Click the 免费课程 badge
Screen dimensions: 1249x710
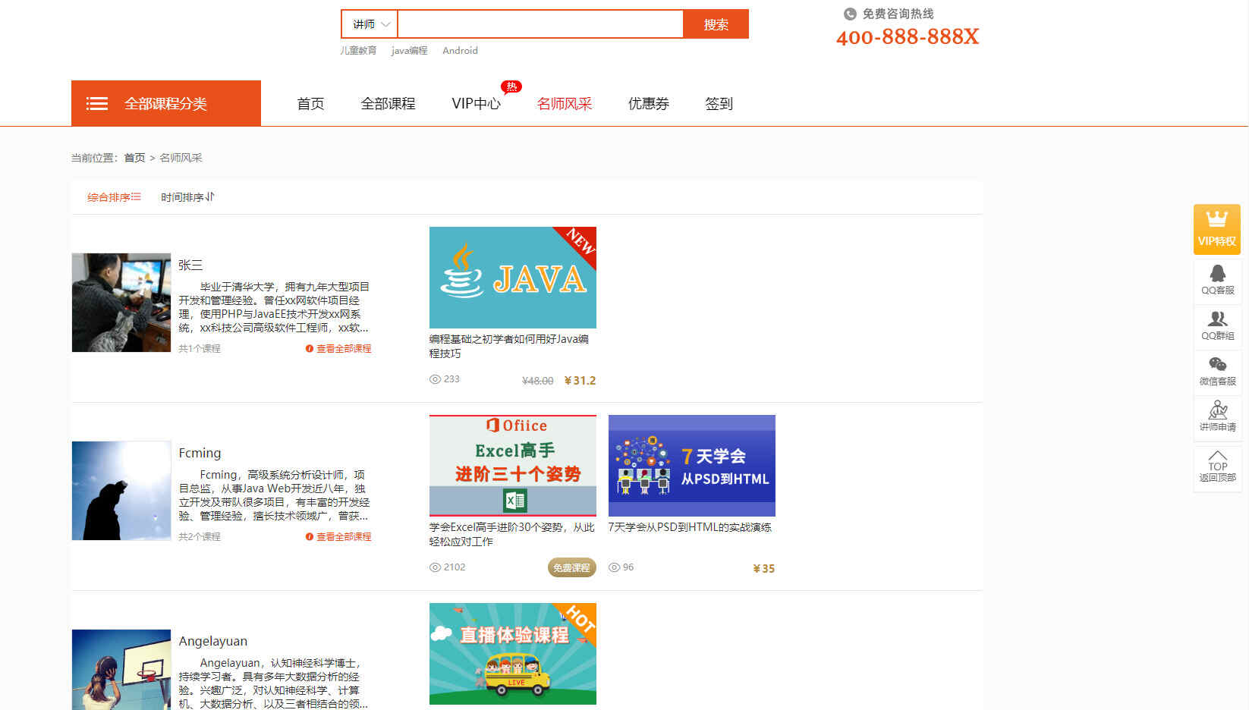pyautogui.click(x=571, y=567)
